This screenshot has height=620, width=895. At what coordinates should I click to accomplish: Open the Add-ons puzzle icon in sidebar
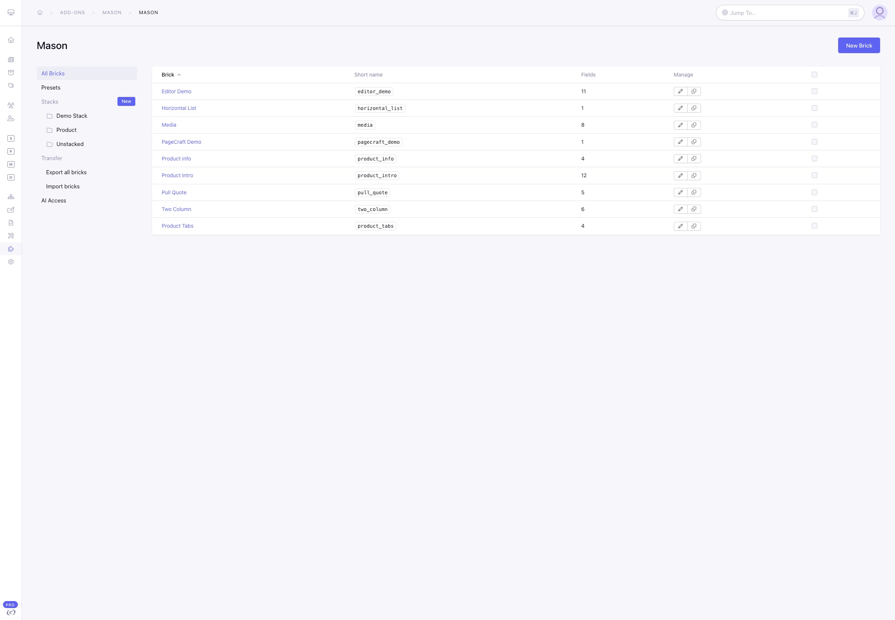click(11, 249)
